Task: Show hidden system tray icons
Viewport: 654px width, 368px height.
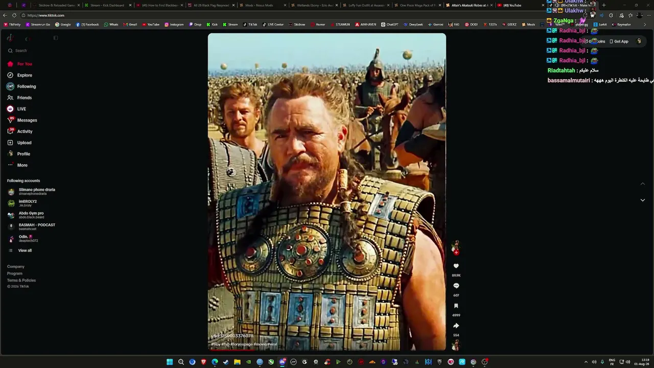Action: click(x=586, y=362)
